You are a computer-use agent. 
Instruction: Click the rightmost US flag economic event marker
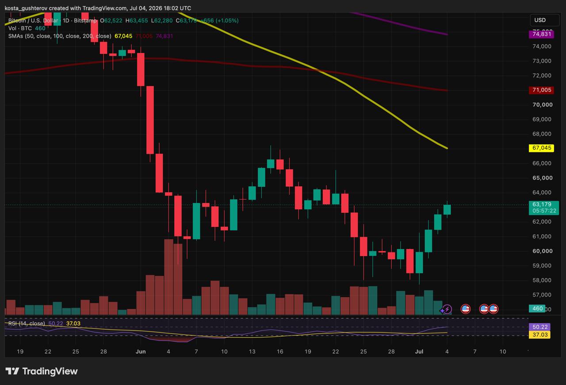click(493, 309)
